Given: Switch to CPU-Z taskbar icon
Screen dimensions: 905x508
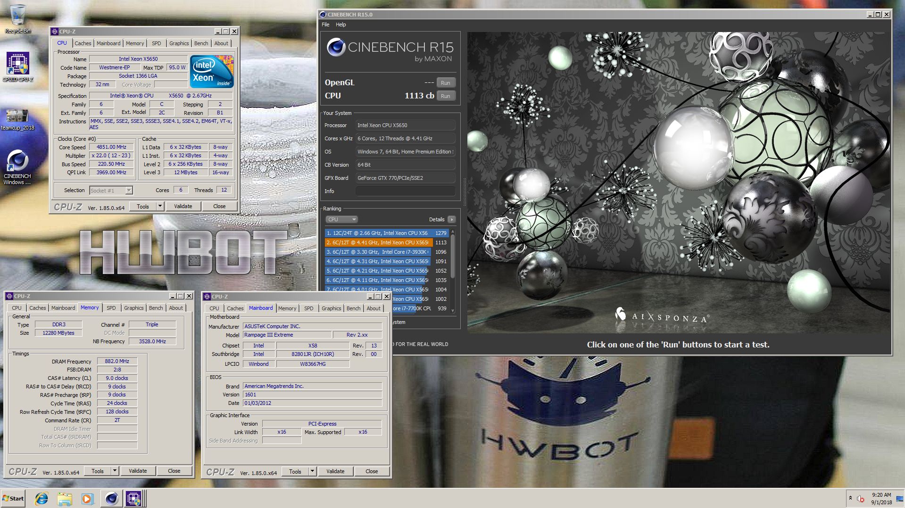Looking at the screenshot, I should (x=133, y=499).
